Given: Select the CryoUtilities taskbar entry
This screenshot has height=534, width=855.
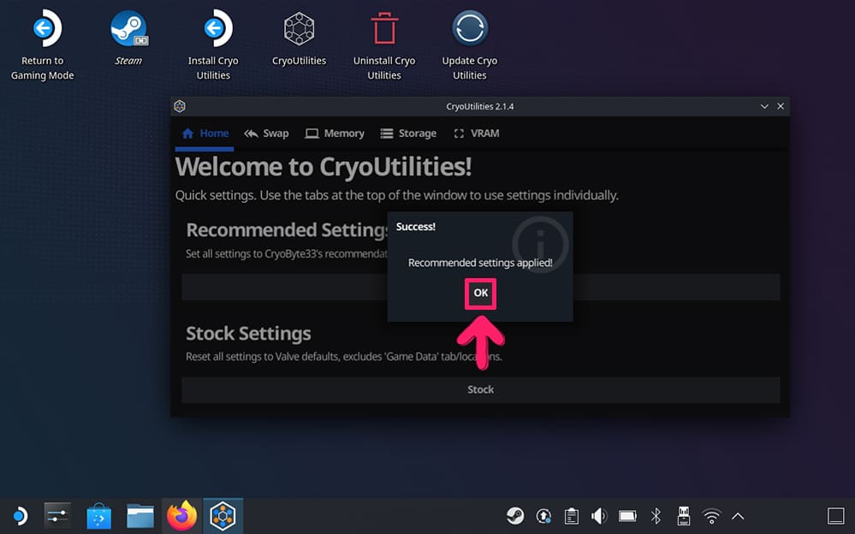Looking at the screenshot, I should [x=223, y=516].
